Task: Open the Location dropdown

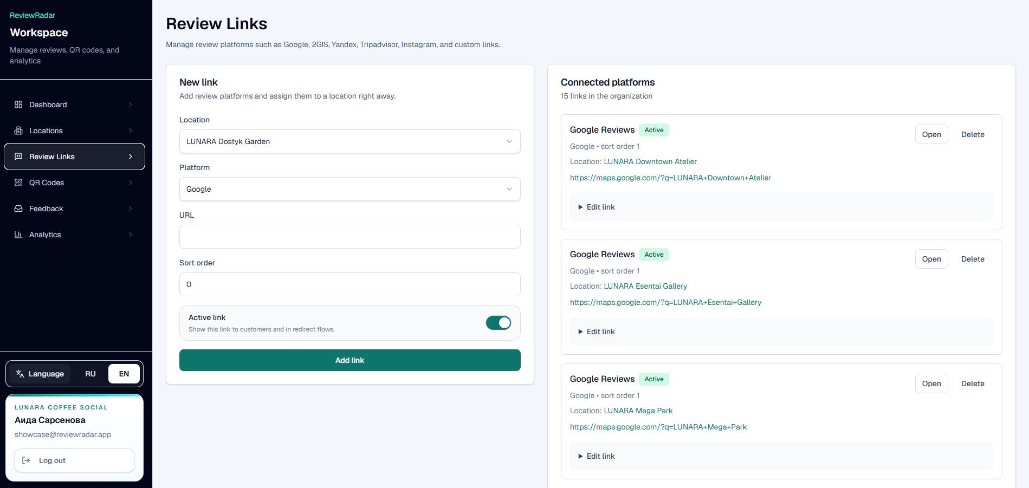Action: click(350, 141)
